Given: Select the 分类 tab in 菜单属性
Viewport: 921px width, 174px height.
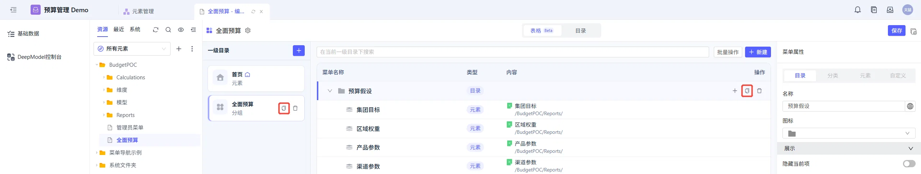Looking at the screenshot, I should coord(833,76).
